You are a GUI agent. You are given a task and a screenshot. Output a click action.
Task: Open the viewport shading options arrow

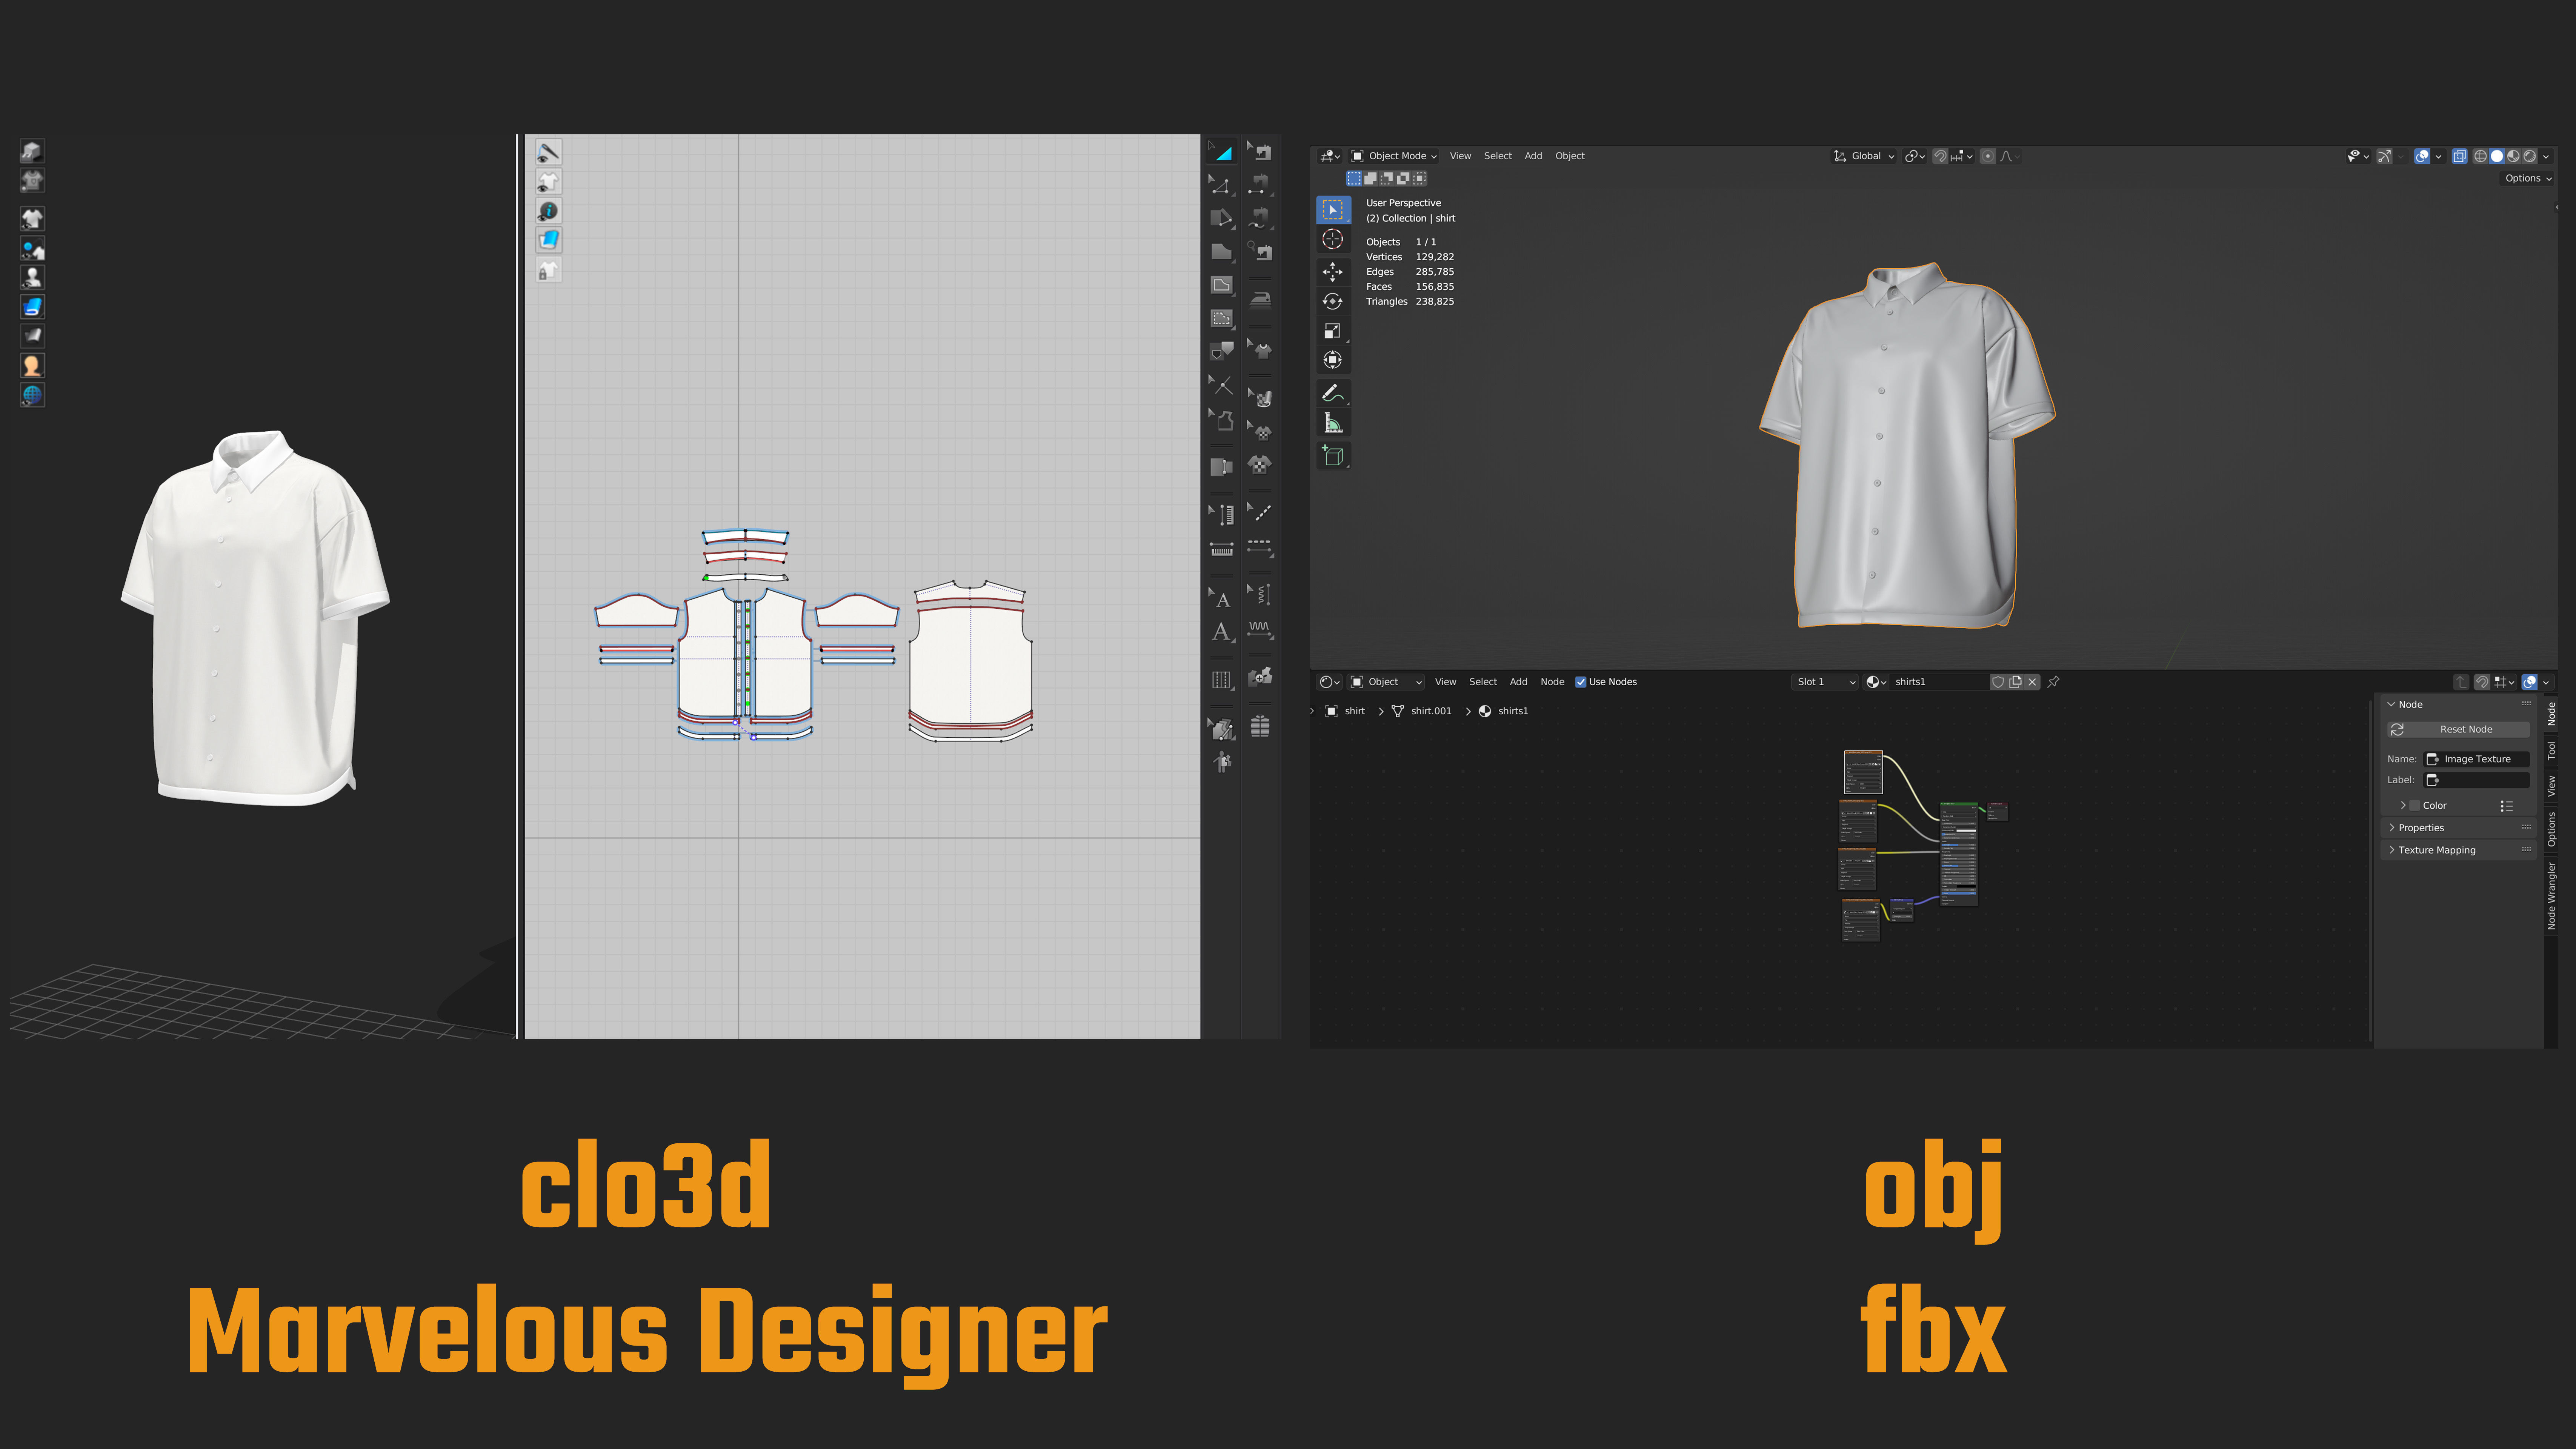(x=2546, y=156)
